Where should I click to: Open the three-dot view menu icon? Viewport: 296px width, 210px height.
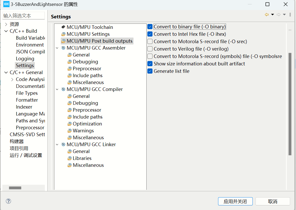pyautogui.click(x=290, y=15)
